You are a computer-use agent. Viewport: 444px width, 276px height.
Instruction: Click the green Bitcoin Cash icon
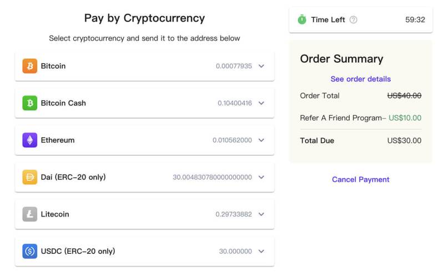click(30, 103)
